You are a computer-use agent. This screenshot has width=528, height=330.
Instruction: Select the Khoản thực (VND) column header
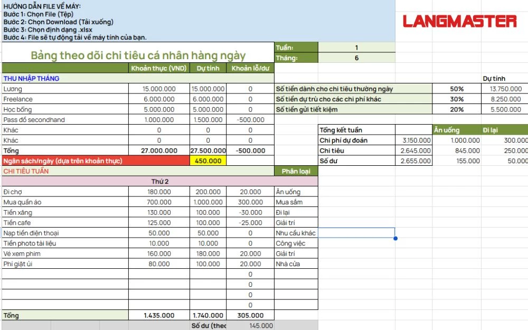tap(158, 68)
